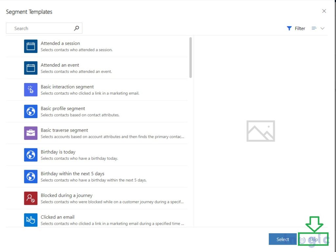Select the Blocked during a journey icon
The image size is (336, 252).
pyautogui.click(x=31, y=198)
